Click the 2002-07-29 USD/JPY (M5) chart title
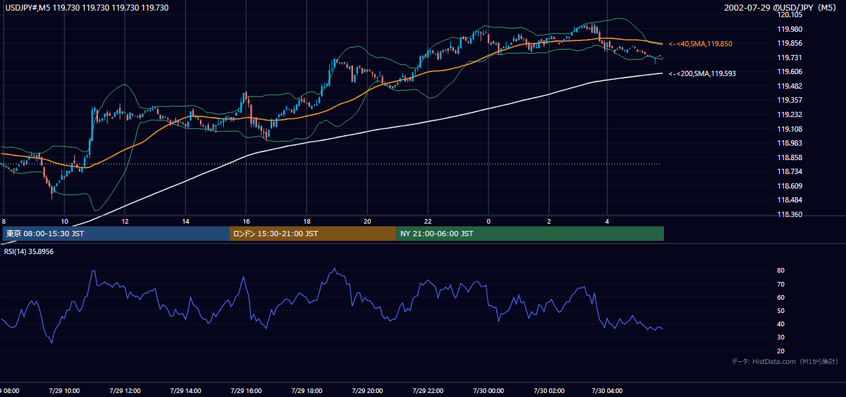Viewport: 846px width, 397px height. [x=781, y=8]
